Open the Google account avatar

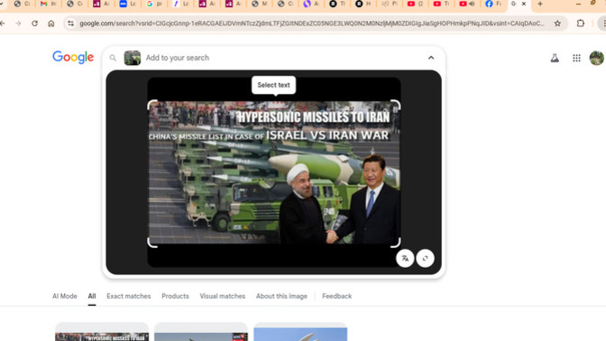[x=597, y=58]
